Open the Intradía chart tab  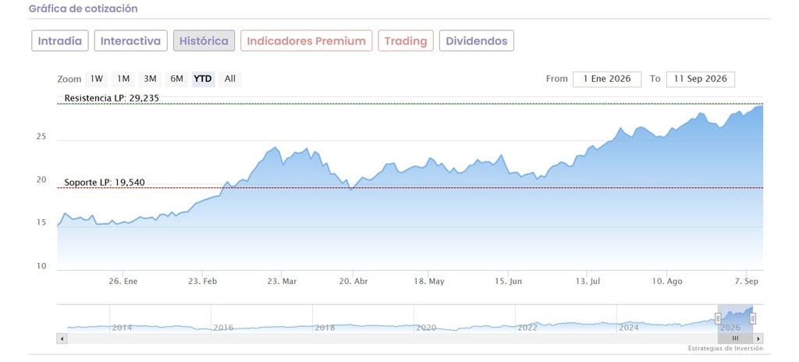[60, 41]
